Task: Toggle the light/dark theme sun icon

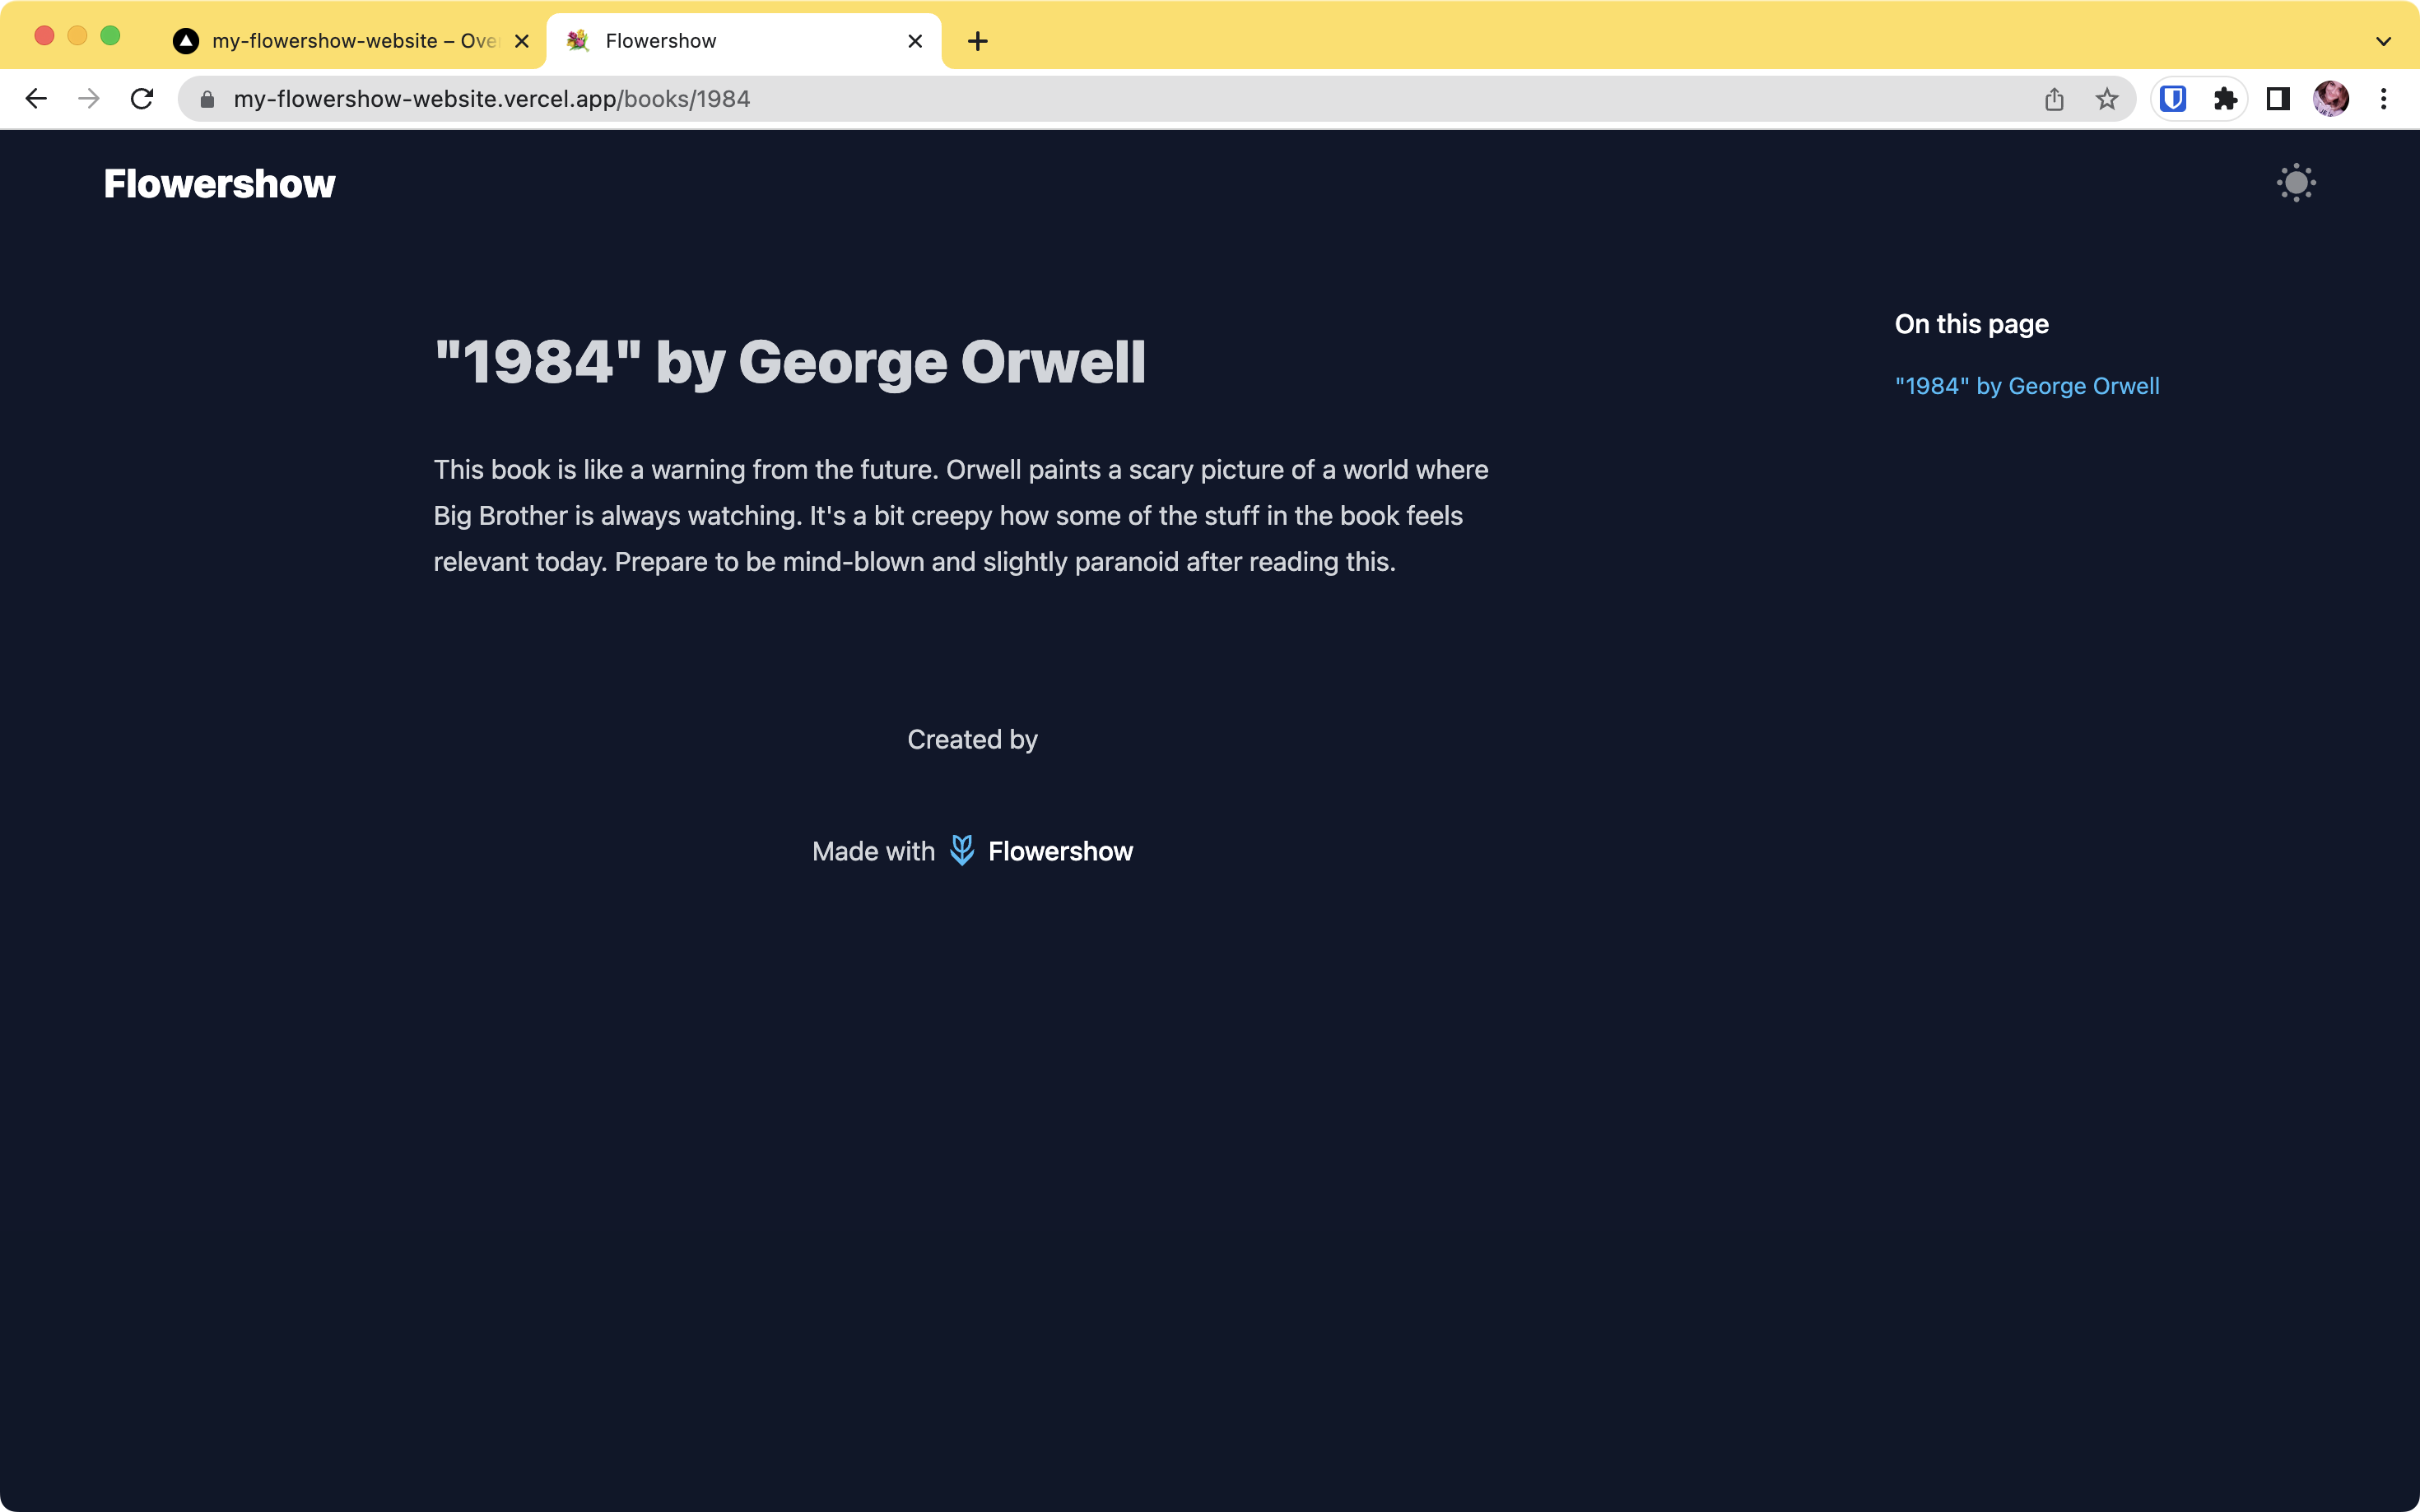Action: tap(2295, 183)
